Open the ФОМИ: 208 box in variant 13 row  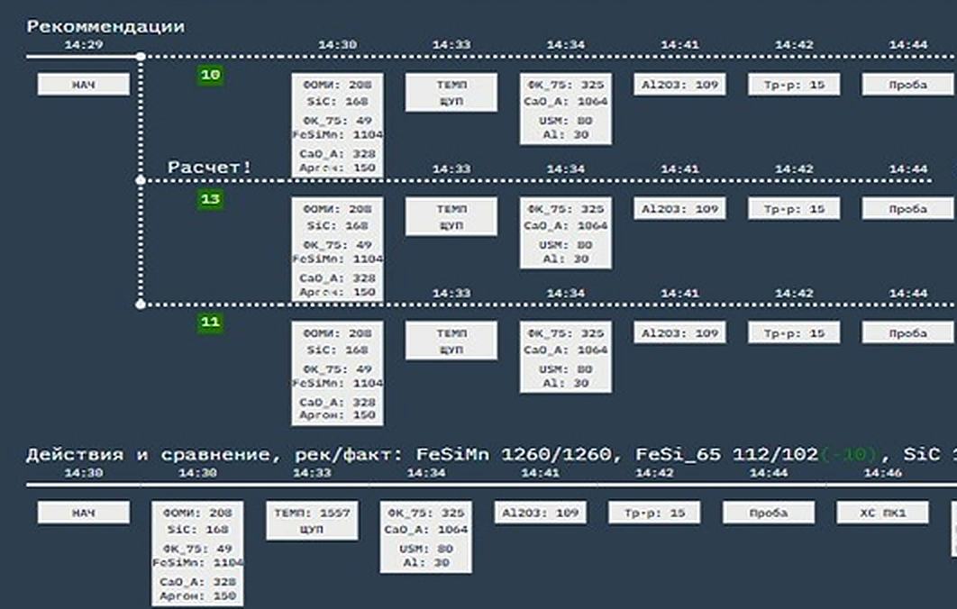tap(338, 250)
